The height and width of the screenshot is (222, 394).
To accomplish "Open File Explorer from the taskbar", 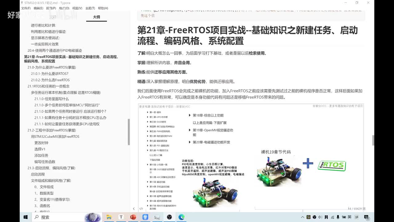I will (109, 217).
